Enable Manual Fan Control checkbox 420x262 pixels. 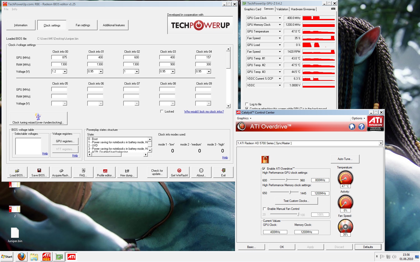click(x=264, y=209)
